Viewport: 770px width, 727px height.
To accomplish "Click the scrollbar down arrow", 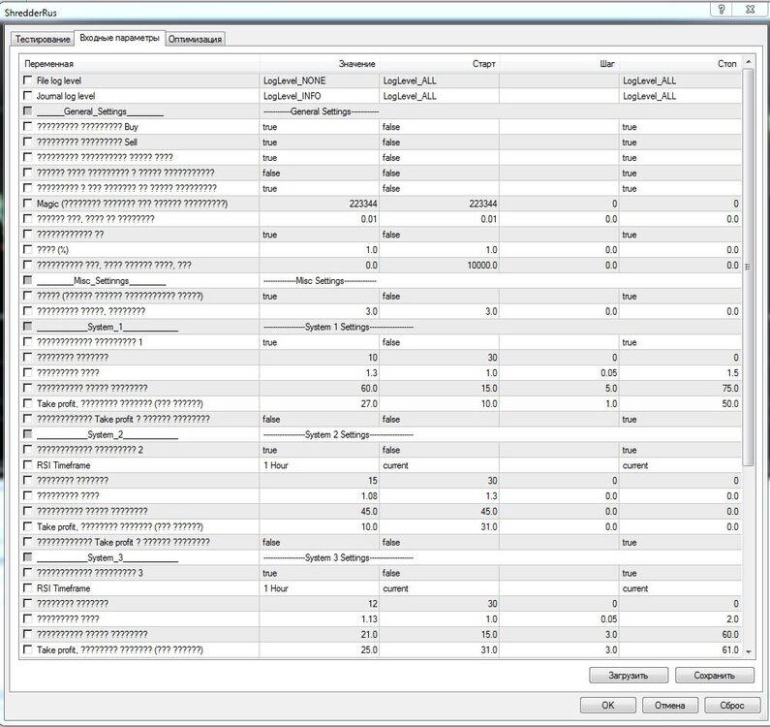I will tap(749, 651).
